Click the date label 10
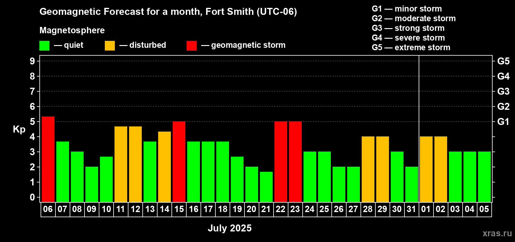515x242 pixels. 106,209
